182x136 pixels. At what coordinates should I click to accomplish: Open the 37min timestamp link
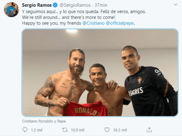tap(101, 5)
